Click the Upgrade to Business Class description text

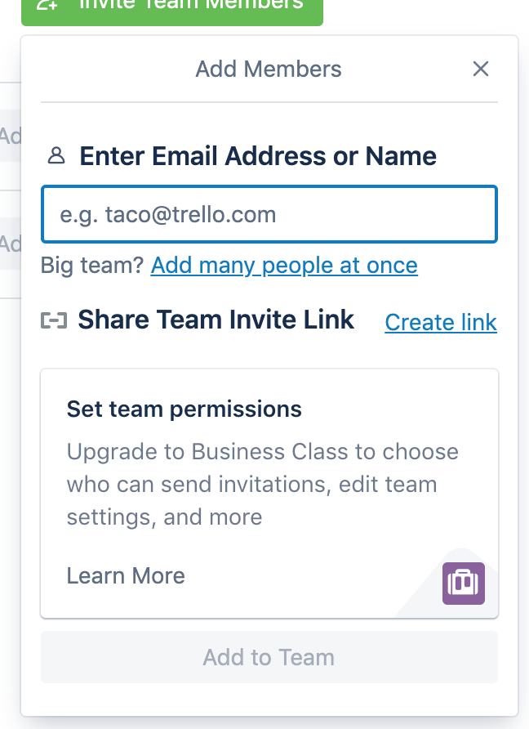click(x=262, y=485)
